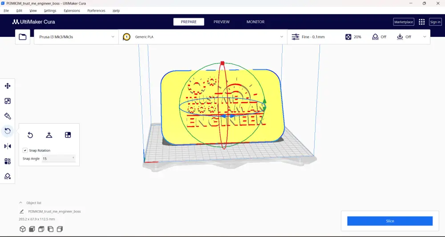
Task: Click the Snap Angle input field
Action: (x=58, y=159)
